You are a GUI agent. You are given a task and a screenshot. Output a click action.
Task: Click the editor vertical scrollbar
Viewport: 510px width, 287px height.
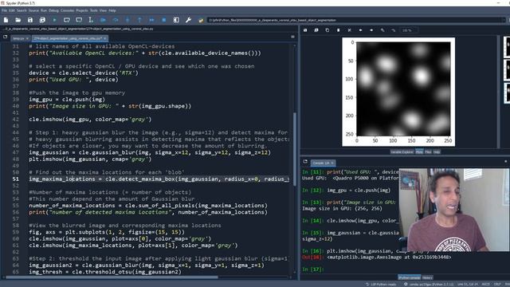pyautogui.click(x=295, y=149)
